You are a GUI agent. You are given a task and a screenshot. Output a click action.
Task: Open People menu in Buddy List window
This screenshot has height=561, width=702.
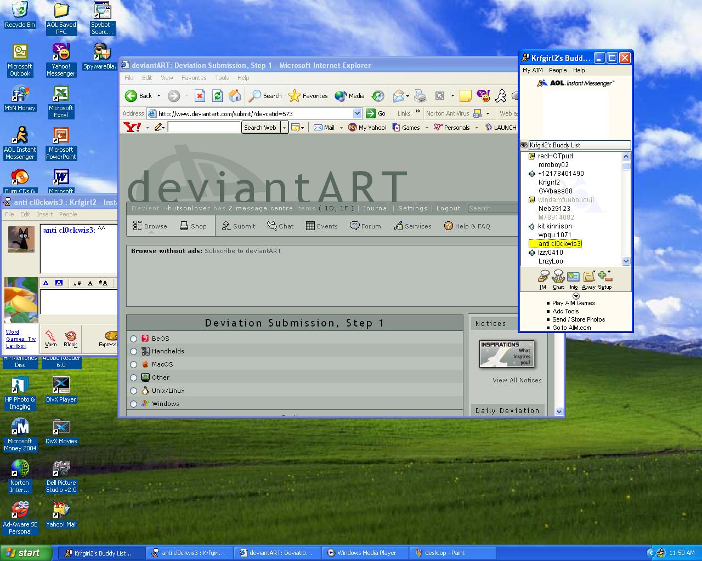558,70
